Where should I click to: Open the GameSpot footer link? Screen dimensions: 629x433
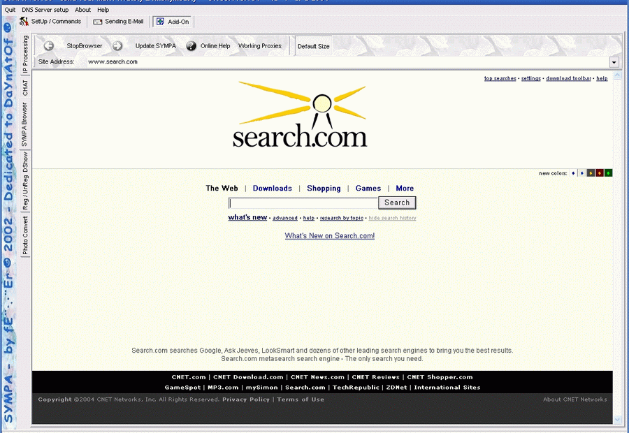[182, 388]
